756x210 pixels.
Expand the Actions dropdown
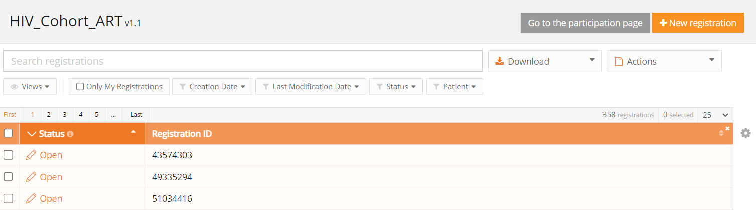[x=664, y=61]
